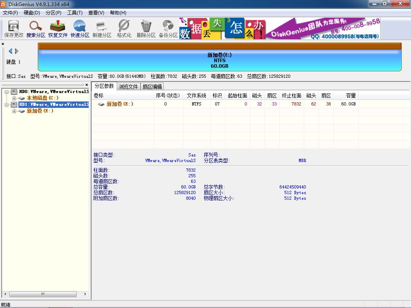Open the 分区(P) menu
Viewport: 411px width, 308px height.
(53, 13)
